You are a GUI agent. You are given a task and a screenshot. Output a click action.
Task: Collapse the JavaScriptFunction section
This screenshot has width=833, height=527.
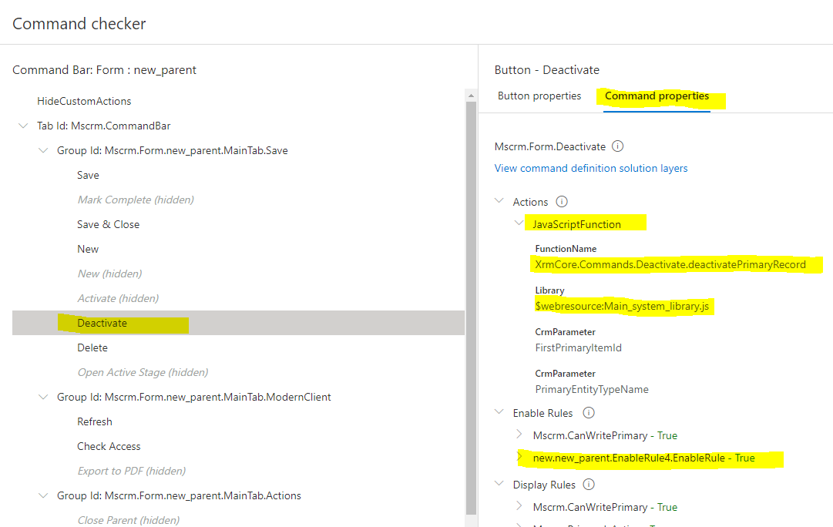click(519, 223)
